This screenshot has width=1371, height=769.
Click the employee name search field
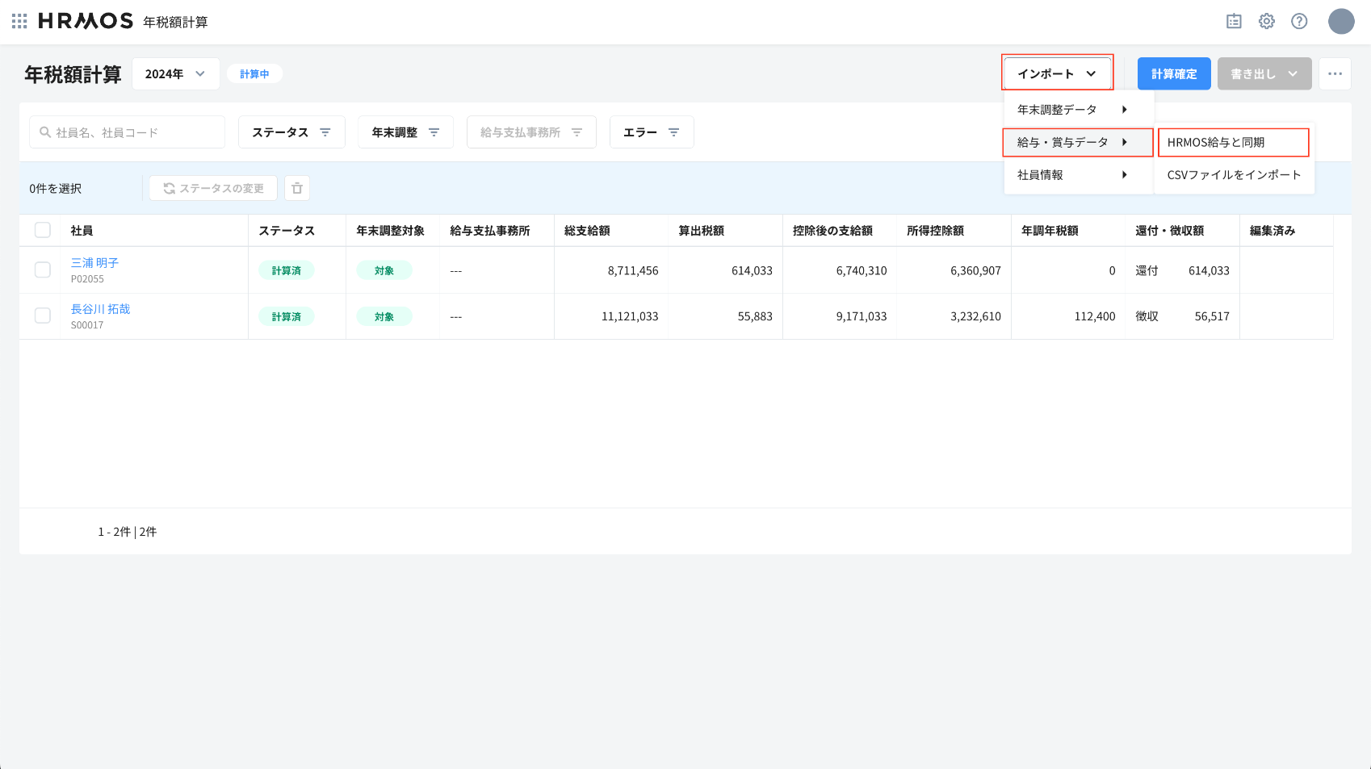(128, 132)
